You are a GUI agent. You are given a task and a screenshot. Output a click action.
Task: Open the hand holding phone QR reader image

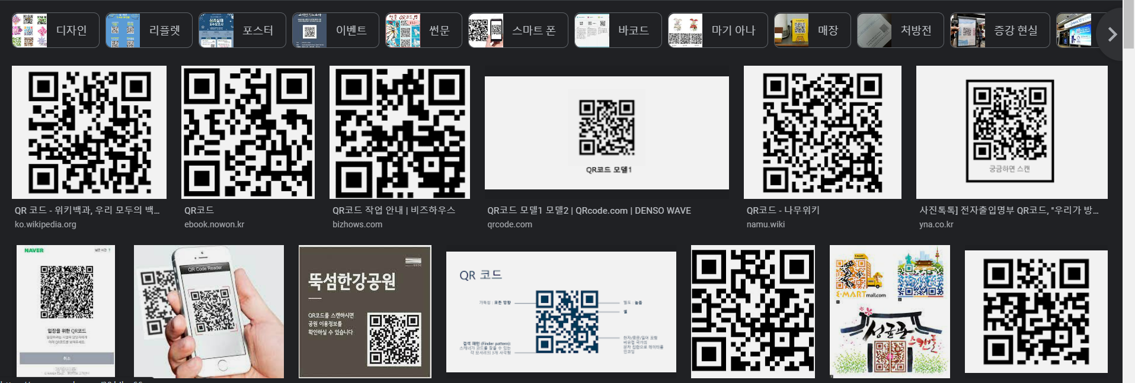tap(209, 311)
